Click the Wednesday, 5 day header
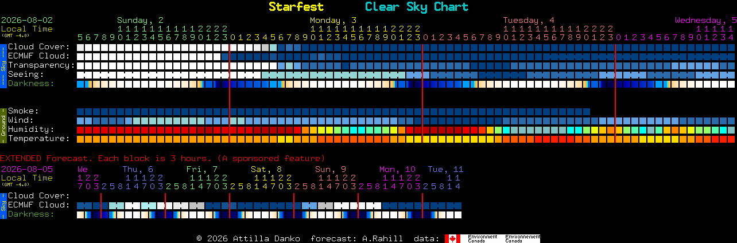Image resolution: width=737 pixels, height=243 pixels. [x=705, y=20]
